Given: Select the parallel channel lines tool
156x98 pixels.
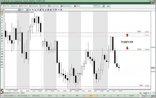Looking at the screenshot, I should point(2,20).
